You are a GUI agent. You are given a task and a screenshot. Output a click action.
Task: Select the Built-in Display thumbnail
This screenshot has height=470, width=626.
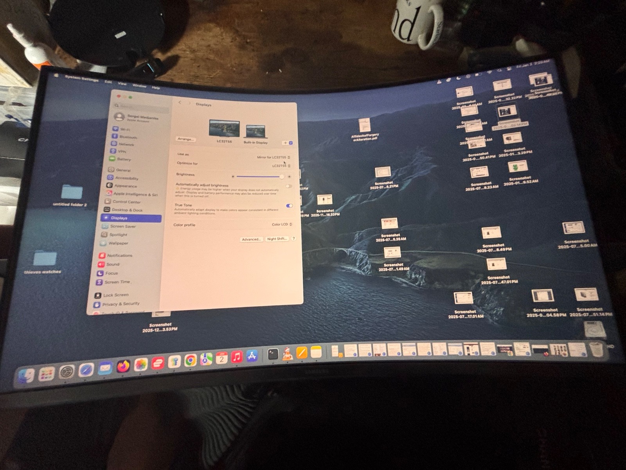255,132
